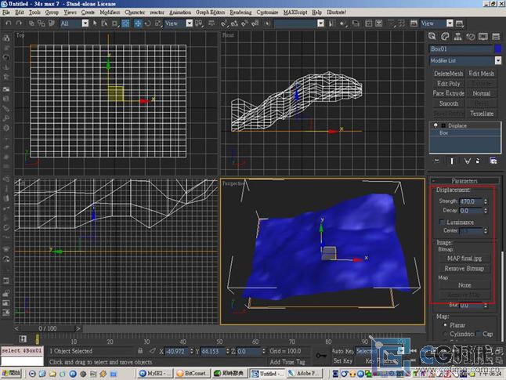The width and height of the screenshot is (506, 380).
Task: Click the Quick Render icon
Action: point(460,24)
